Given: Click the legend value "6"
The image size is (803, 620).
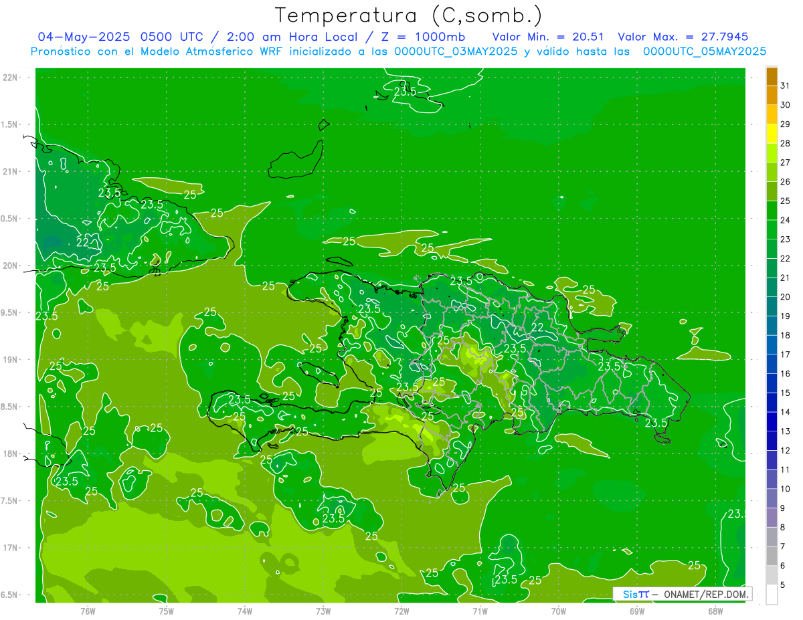Looking at the screenshot, I should pyautogui.click(x=783, y=566).
